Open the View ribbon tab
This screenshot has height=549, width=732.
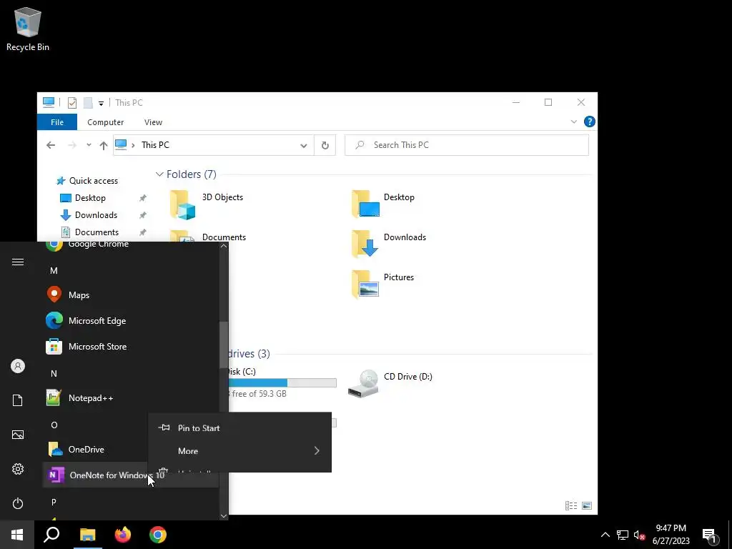[153, 122]
